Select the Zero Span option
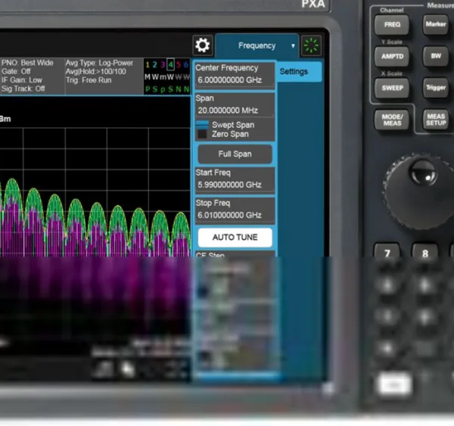Screen dimensions: 454x426 tap(223, 134)
